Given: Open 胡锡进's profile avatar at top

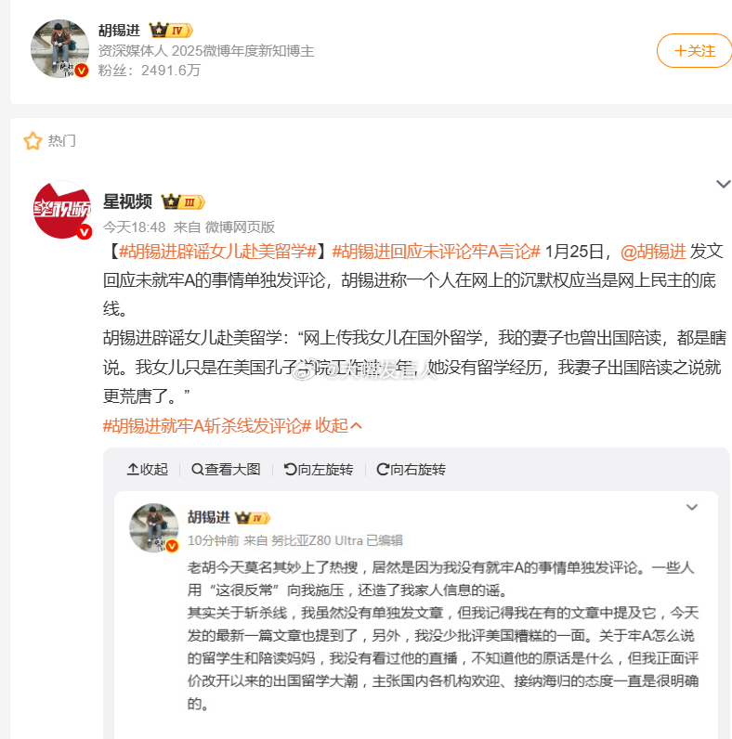Looking at the screenshot, I should (59, 48).
